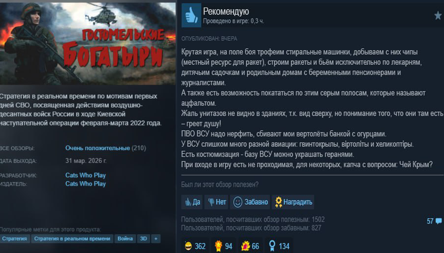This screenshot has height=253, width=444.
Task: Open the Очень положительные reviews link
Action: click(x=97, y=148)
